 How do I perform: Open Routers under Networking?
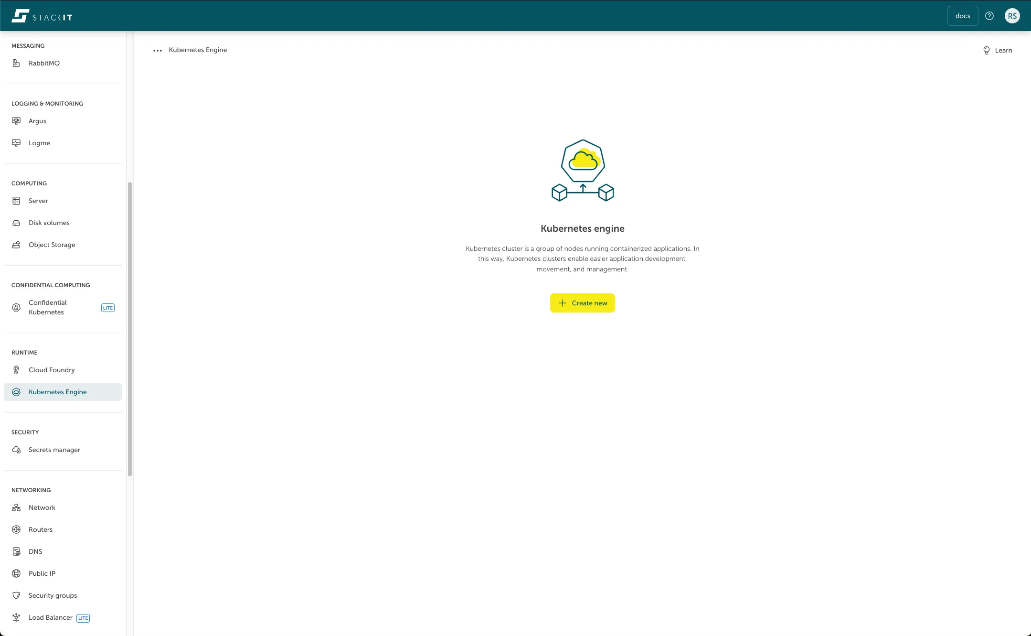(40, 529)
